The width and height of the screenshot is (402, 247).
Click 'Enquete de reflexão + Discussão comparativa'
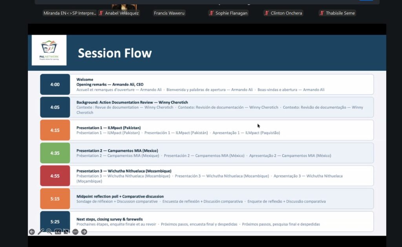coord(287,202)
